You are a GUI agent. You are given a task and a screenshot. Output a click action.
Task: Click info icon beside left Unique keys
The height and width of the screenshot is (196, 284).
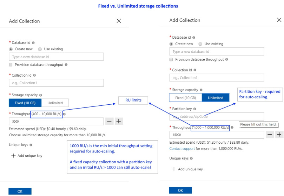[31, 145]
